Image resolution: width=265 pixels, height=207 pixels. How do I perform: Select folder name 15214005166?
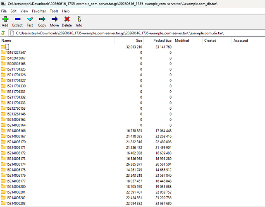coord(16,131)
